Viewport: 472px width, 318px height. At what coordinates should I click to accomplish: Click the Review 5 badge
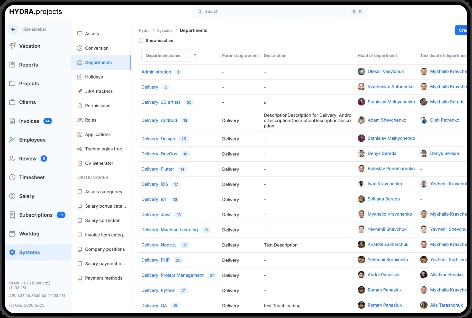coord(44,158)
